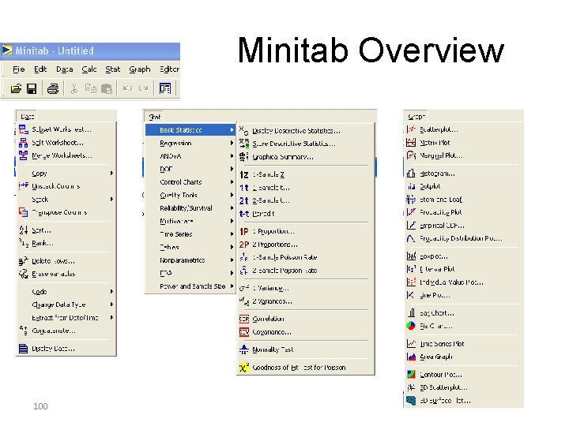Screen dimensions: 569x426
Task: Choose 3D Scatterplot entry
Action: 463,387
